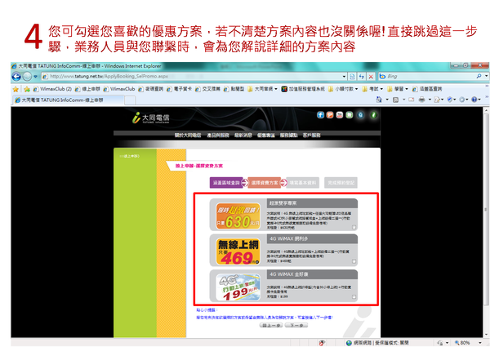The width and height of the screenshot is (490, 347).
Task: Switch to the TATUNG InfoComm browser tab
Action: click(x=68, y=100)
